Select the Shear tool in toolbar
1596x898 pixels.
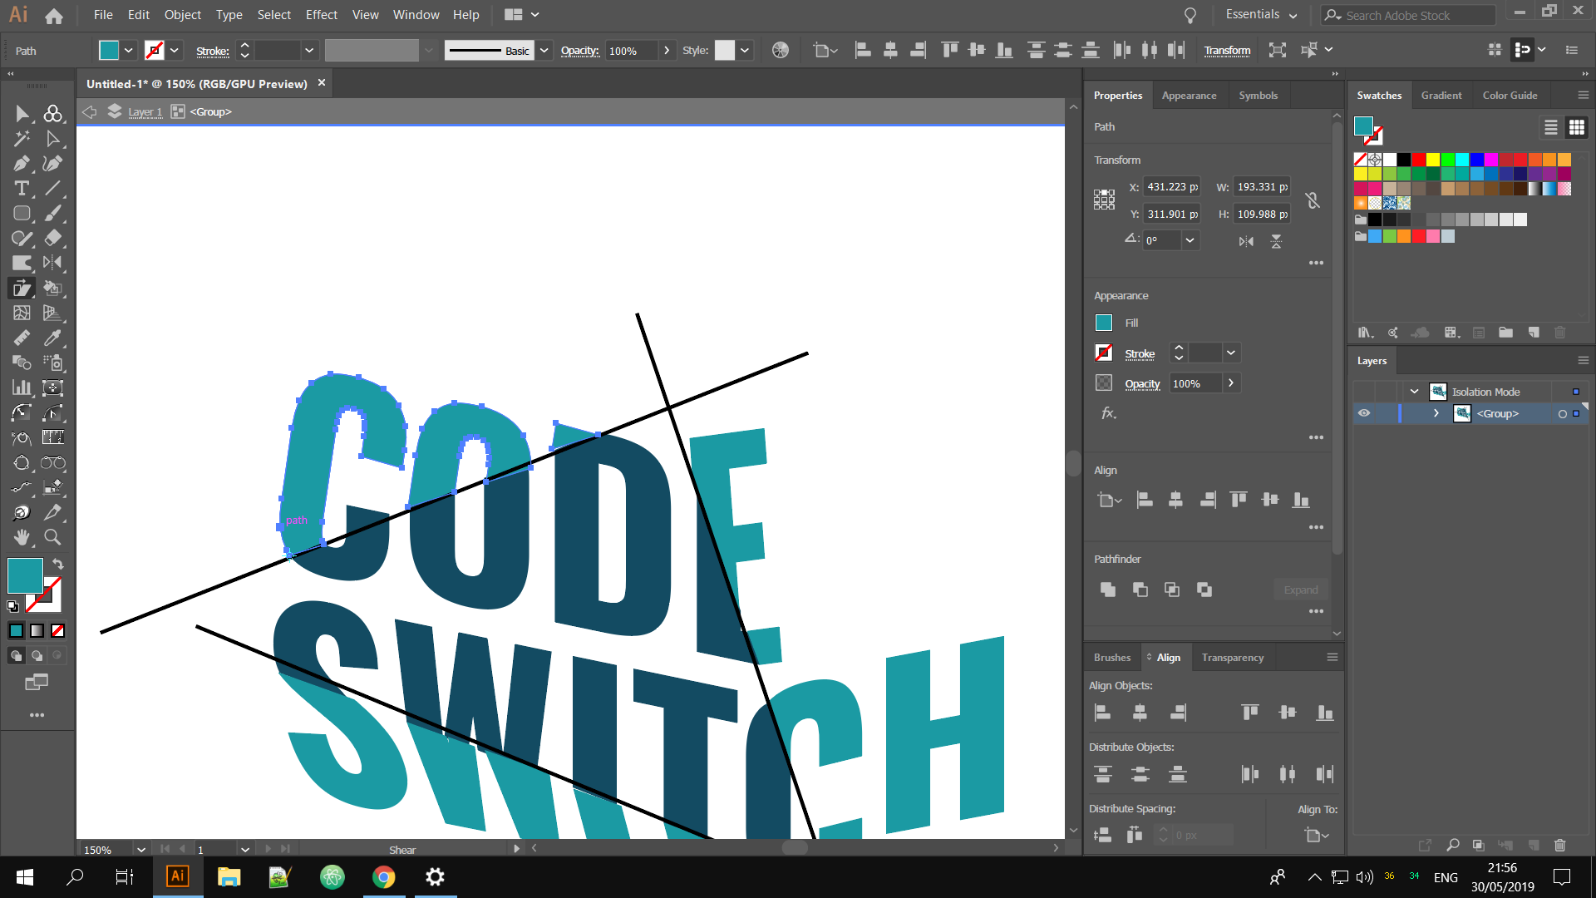coord(22,289)
